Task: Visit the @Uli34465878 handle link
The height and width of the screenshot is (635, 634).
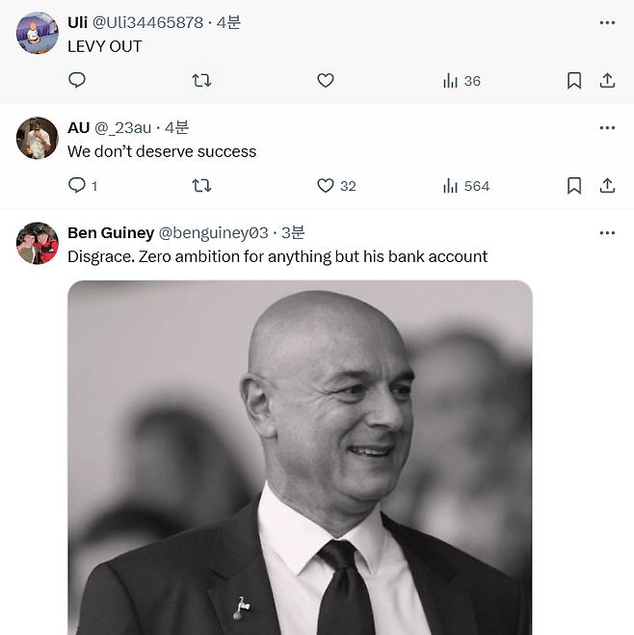Action: tap(147, 22)
